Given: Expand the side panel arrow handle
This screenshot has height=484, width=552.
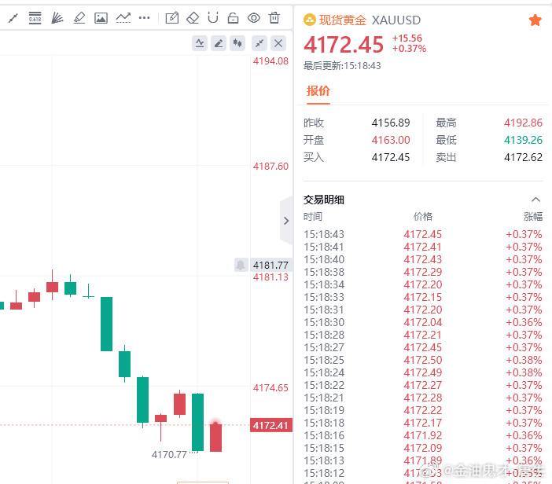Looking at the screenshot, I should [286, 221].
